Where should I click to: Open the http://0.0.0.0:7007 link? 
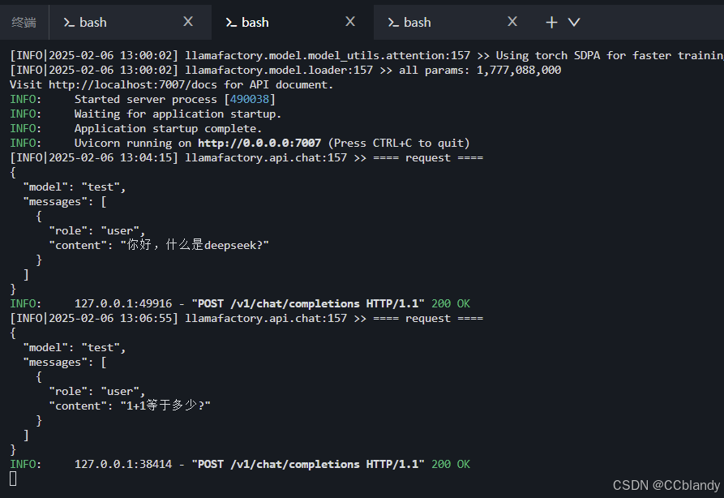coord(259,143)
